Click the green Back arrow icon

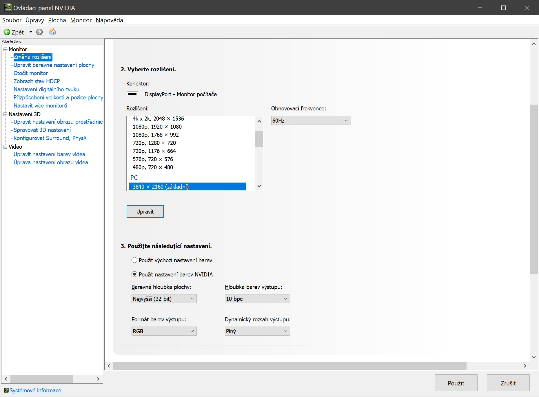click(7, 32)
